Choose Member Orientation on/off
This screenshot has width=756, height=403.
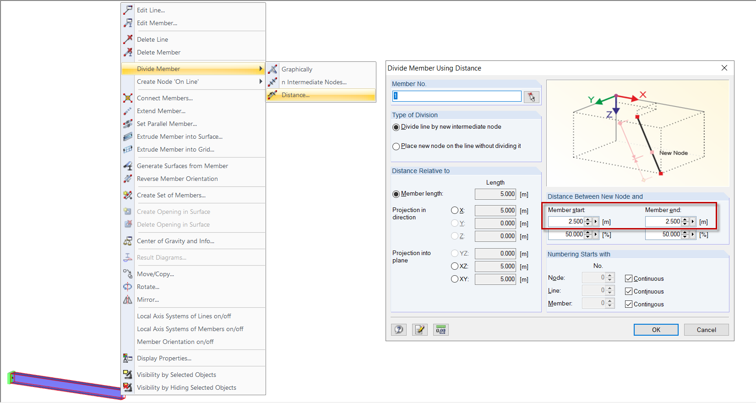coord(194,342)
